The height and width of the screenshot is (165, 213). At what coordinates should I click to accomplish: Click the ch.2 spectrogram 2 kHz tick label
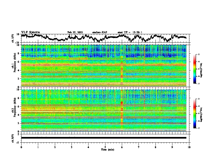(x=19, y=123)
